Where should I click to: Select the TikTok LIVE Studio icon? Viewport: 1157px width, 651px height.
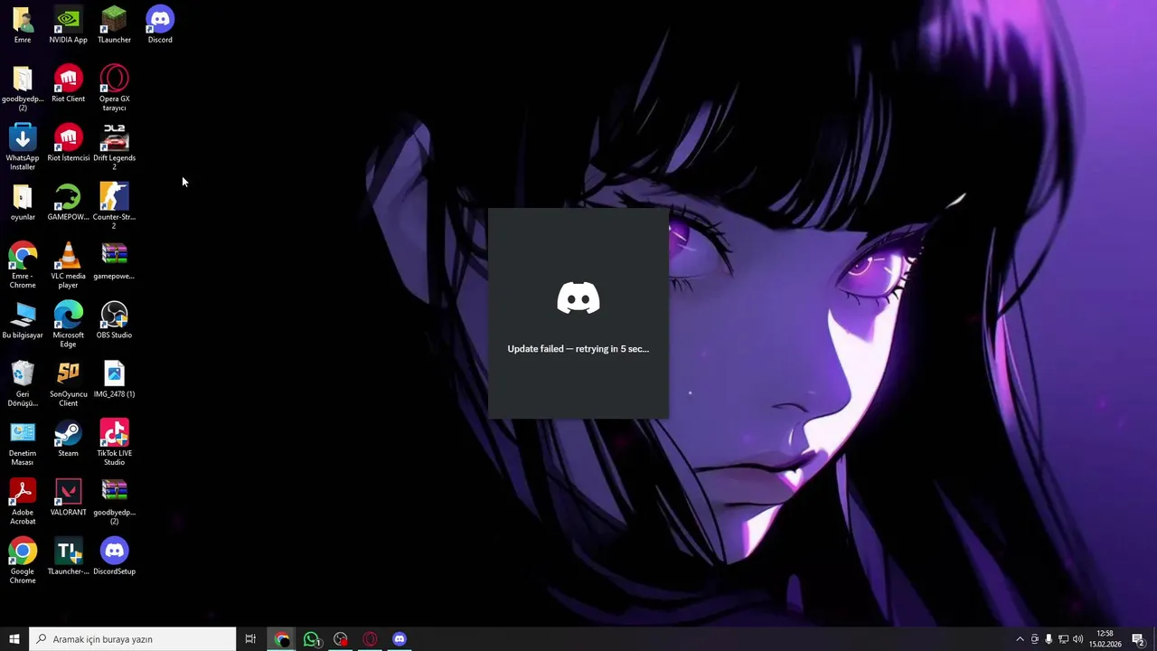pos(114,442)
